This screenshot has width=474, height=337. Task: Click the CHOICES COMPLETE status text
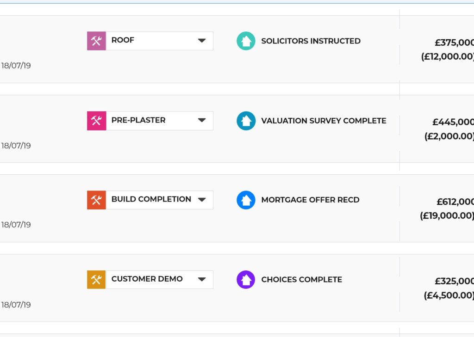click(x=301, y=280)
